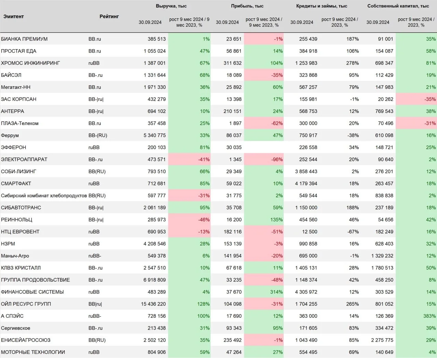Click the "BB|ru|" rating of ОЙЛ РЕСУРС ГРУПП
Screen dimensions: 437x358
pyautogui.click(x=95, y=304)
